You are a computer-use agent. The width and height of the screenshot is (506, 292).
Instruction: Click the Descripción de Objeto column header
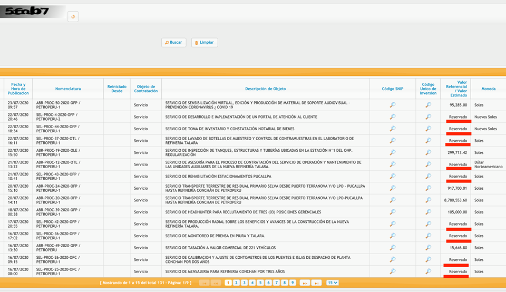(x=266, y=89)
